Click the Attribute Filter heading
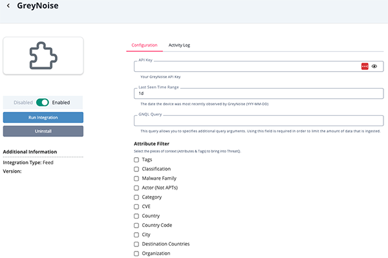The height and width of the screenshot is (258, 388). point(151,144)
